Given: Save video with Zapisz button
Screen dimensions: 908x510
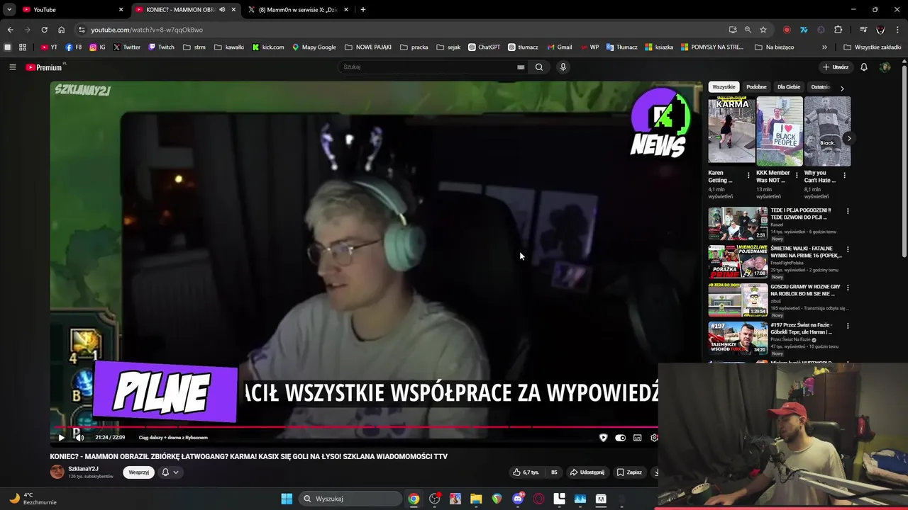Looking at the screenshot, I should pyautogui.click(x=629, y=472).
